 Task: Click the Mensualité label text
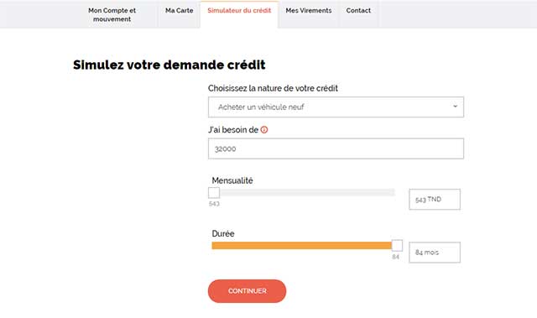point(232,180)
